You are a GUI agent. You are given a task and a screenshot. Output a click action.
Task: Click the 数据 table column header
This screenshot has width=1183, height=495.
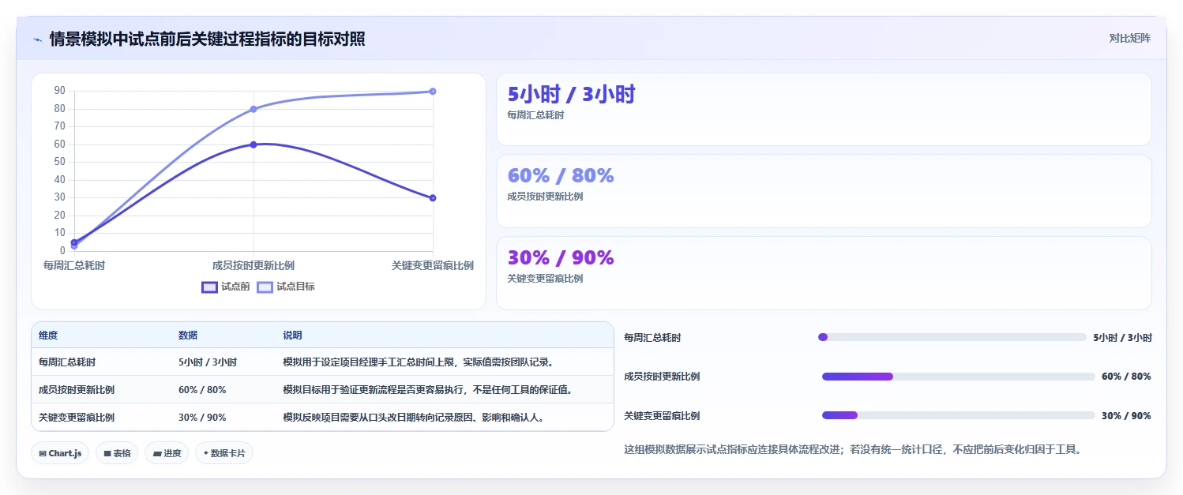[188, 336]
